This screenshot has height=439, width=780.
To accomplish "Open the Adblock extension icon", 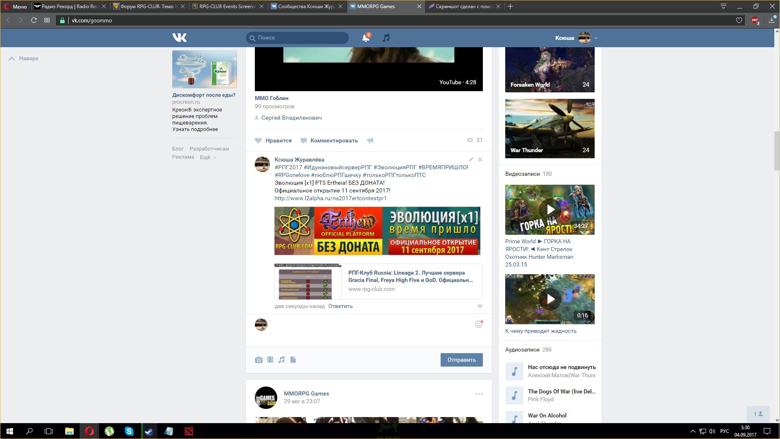I will (x=755, y=20).
